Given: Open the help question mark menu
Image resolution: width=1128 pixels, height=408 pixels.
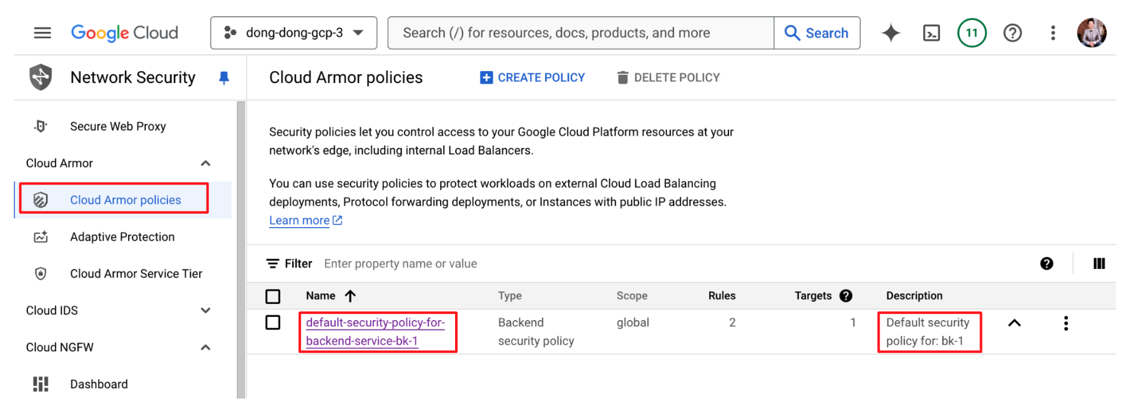Looking at the screenshot, I should pyautogui.click(x=1012, y=32).
